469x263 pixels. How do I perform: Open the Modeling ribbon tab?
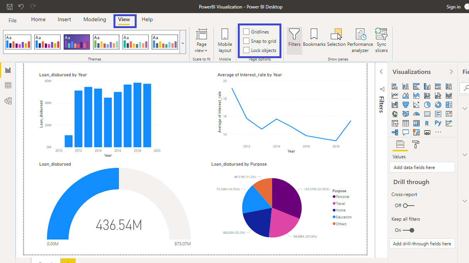tap(95, 19)
